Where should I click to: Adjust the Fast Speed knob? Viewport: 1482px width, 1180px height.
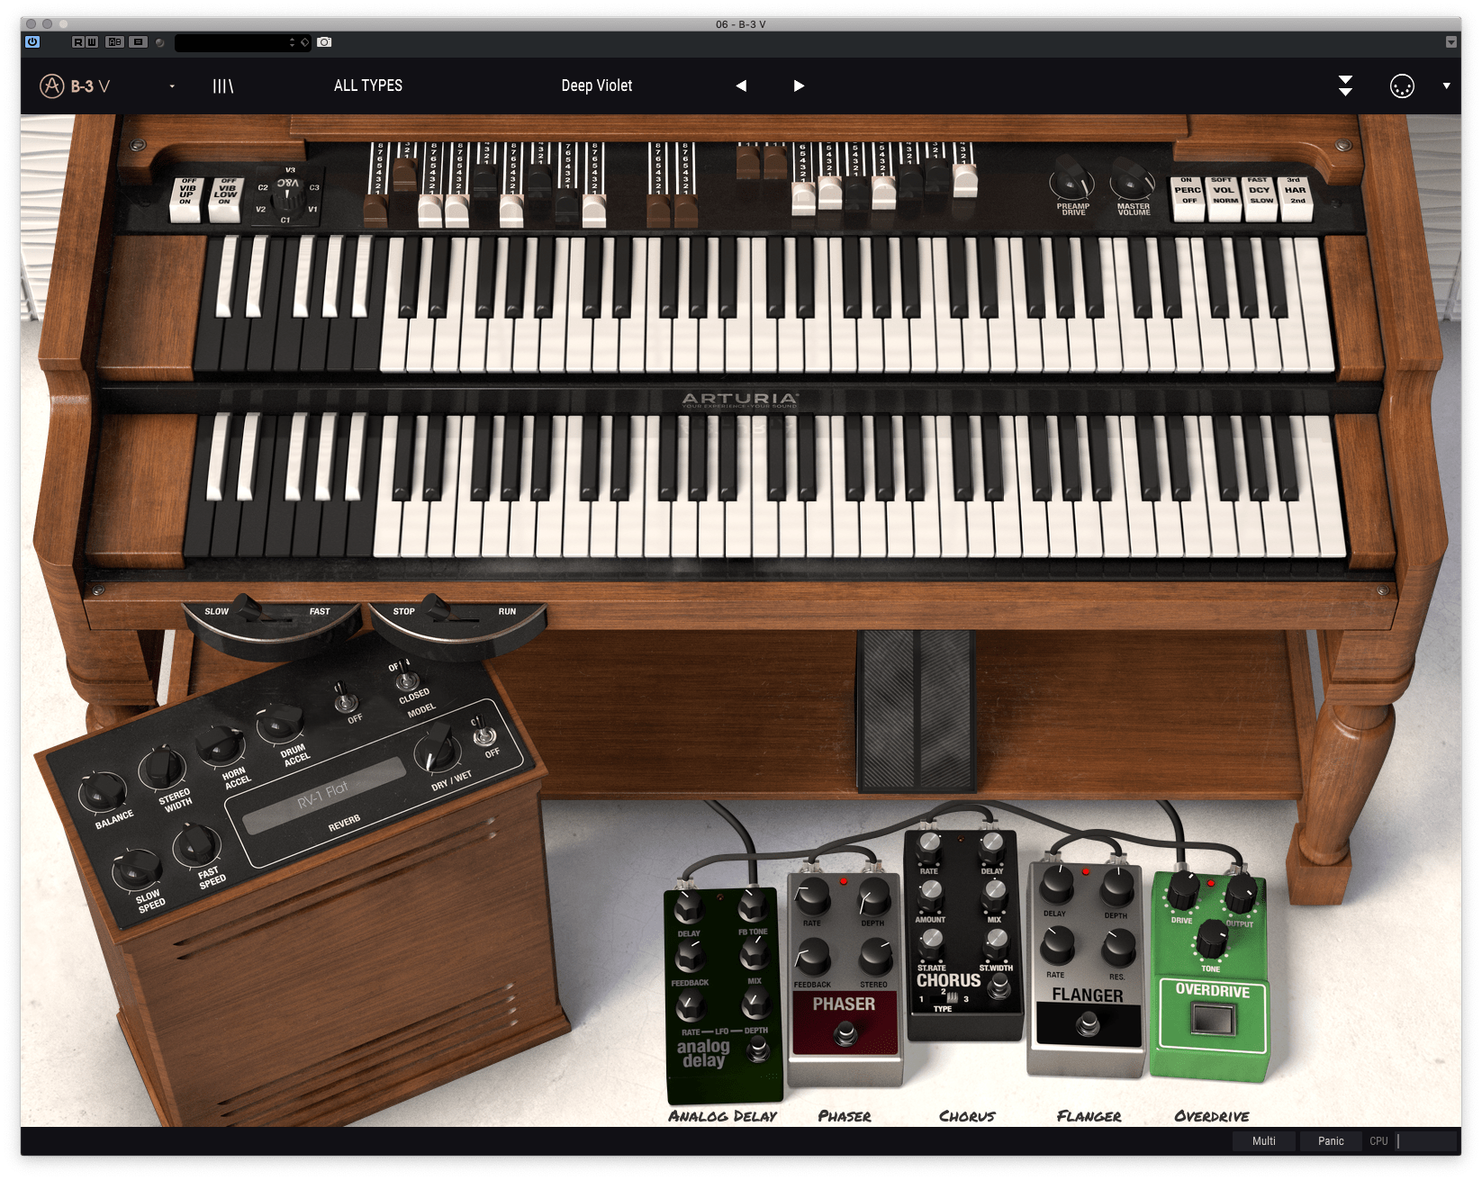(196, 844)
